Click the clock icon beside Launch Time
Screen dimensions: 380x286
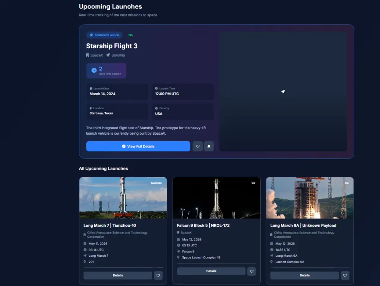156,89
